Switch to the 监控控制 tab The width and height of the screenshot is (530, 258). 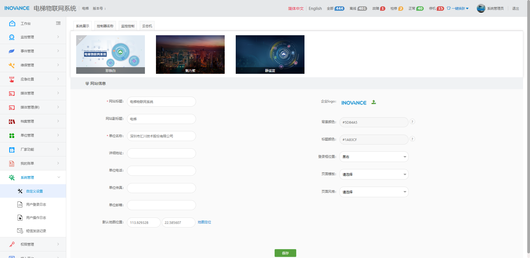click(x=128, y=26)
